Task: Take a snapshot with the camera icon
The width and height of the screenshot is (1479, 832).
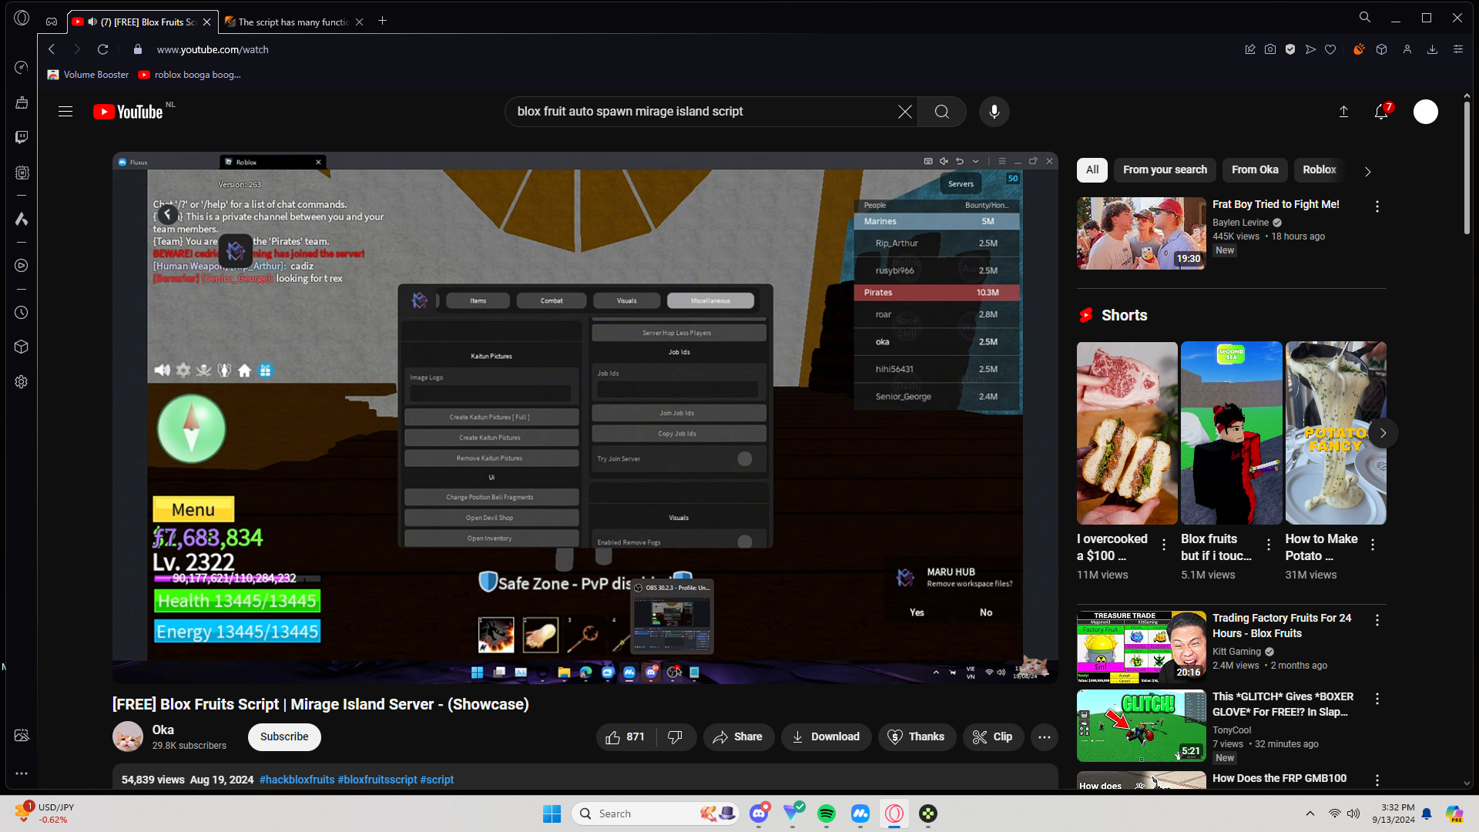Action: pos(1270,49)
